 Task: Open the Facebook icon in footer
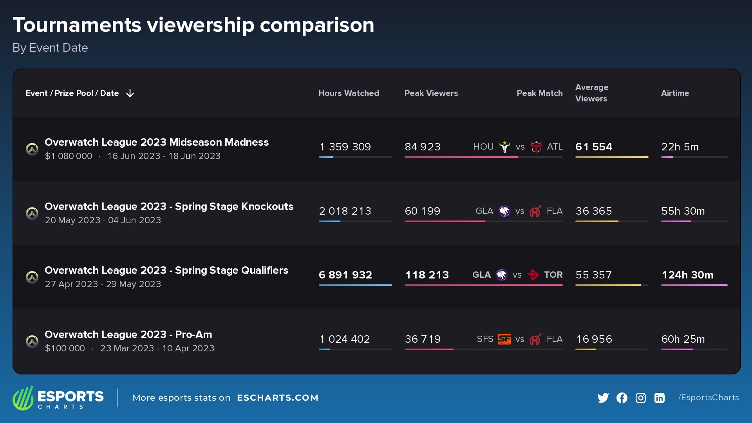click(x=622, y=398)
